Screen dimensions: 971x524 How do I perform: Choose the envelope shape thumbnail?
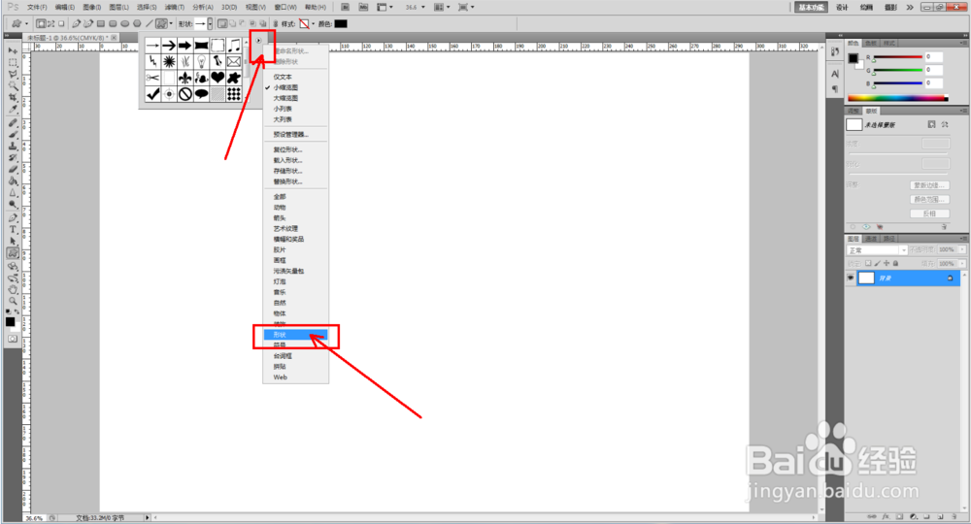[x=233, y=62]
